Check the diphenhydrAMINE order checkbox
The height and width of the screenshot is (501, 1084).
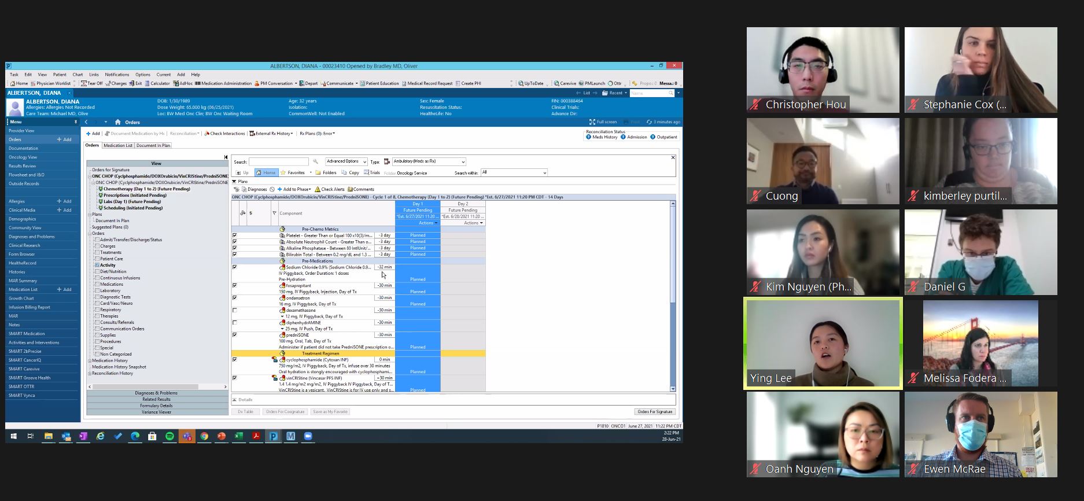point(234,323)
